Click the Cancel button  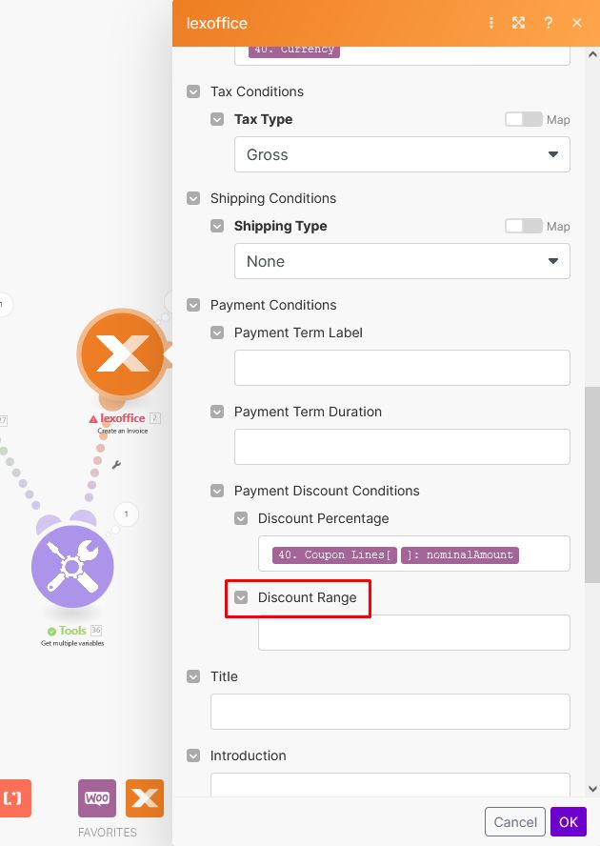(x=515, y=822)
